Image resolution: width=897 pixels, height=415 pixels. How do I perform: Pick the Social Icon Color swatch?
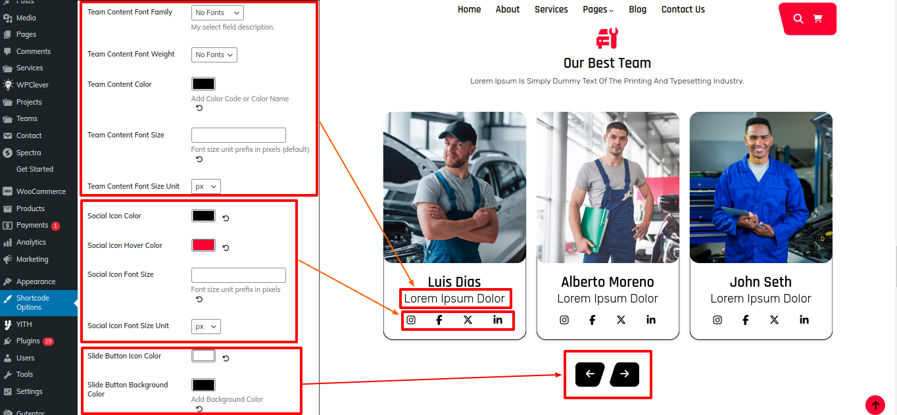coord(203,216)
